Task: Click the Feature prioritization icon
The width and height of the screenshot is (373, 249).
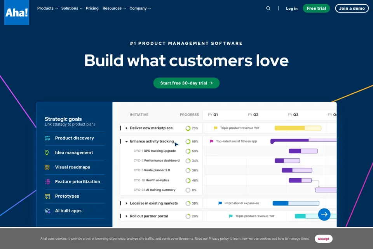Action: click(47, 182)
